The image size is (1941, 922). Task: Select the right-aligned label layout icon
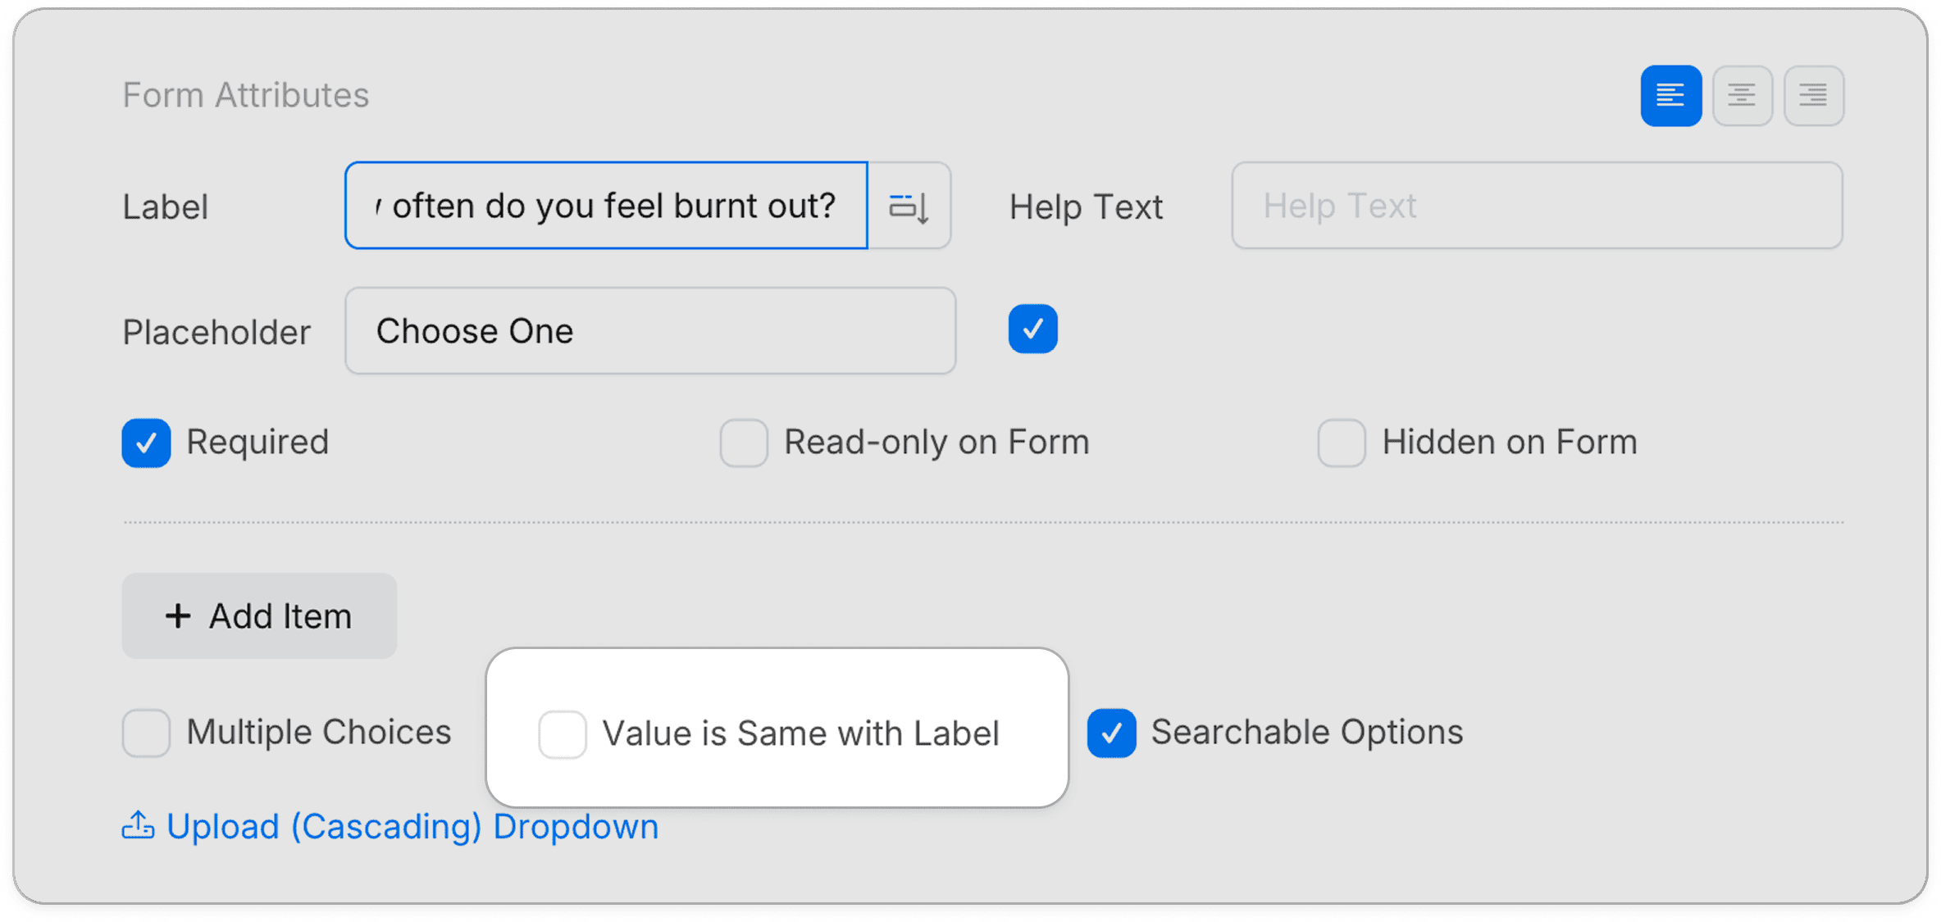[1813, 95]
